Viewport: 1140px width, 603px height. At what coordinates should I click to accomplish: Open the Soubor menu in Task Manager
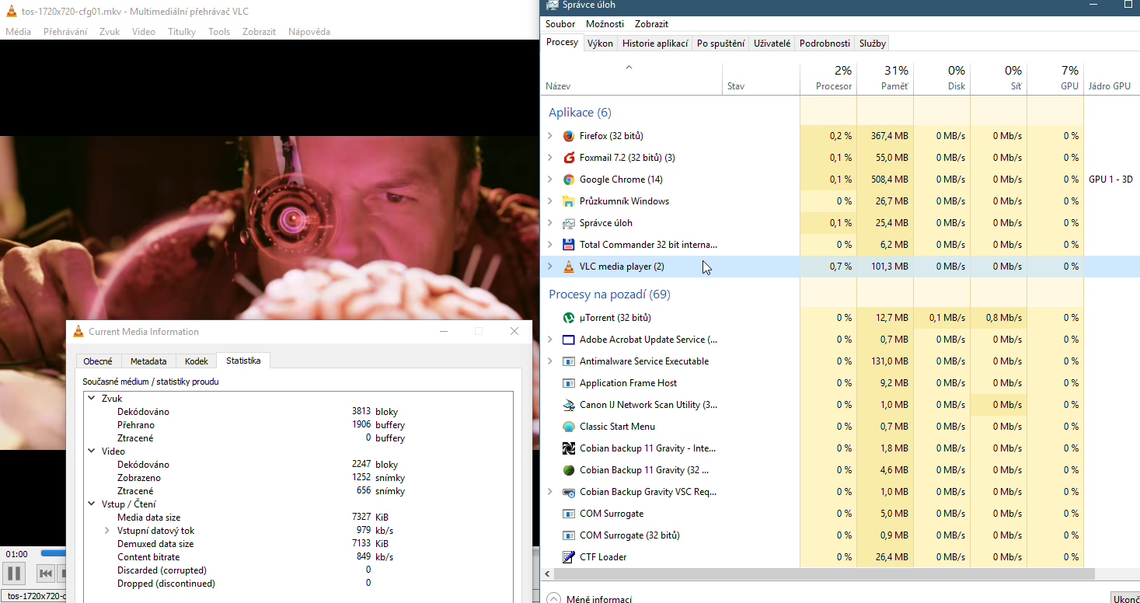pyautogui.click(x=560, y=24)
